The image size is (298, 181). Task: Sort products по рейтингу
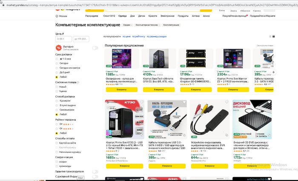coord(138,37)
